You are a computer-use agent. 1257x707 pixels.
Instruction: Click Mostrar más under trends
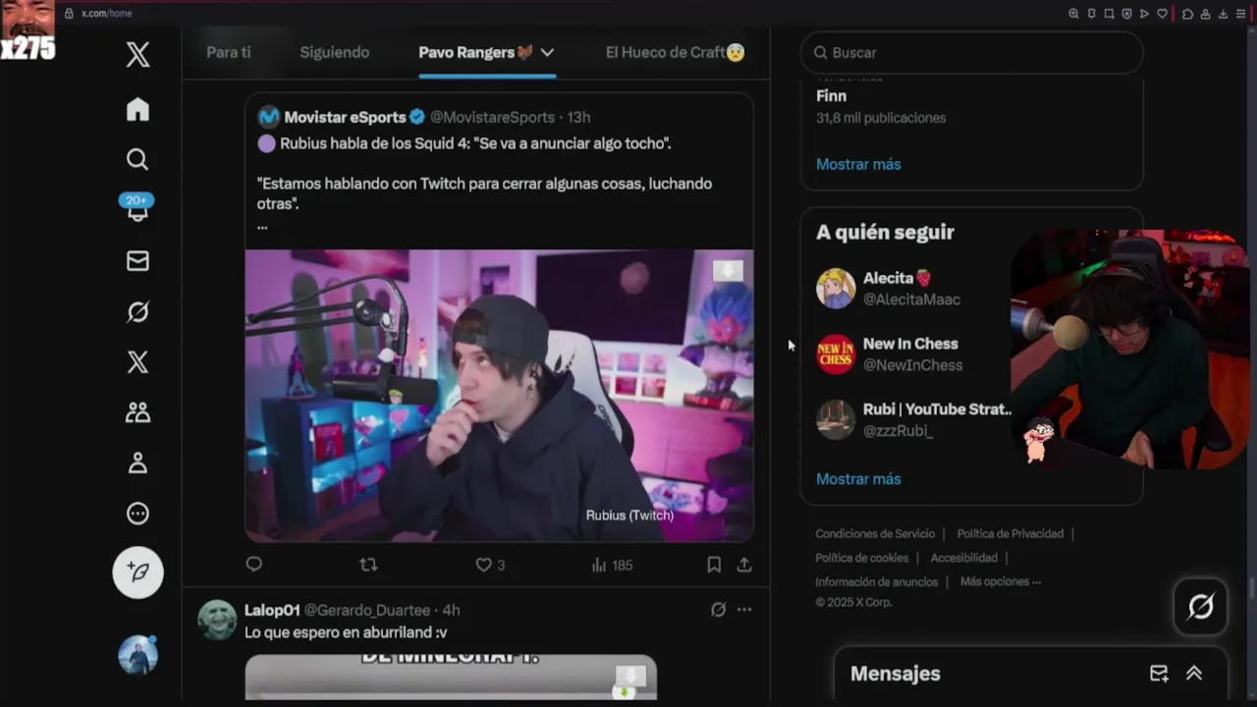[858, 164]
